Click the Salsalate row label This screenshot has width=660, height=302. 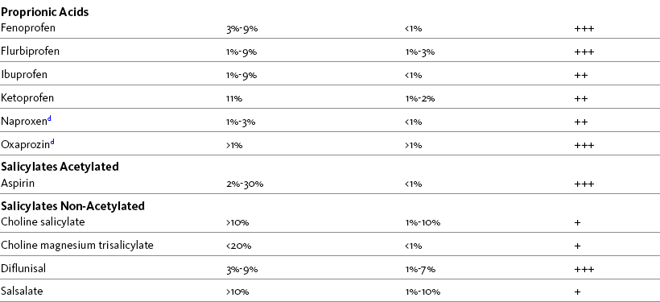(22, 292)
